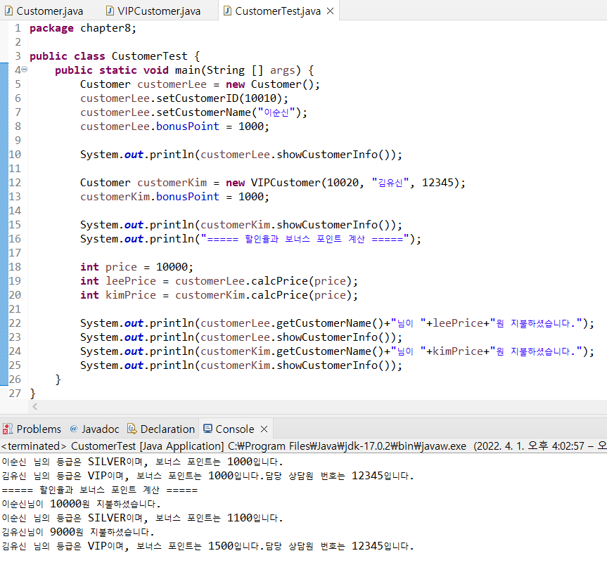Image resolution: width=607 pixels, height=565 pixels.
Task: Close the Console view tab
Action: (x=264, y=429)
